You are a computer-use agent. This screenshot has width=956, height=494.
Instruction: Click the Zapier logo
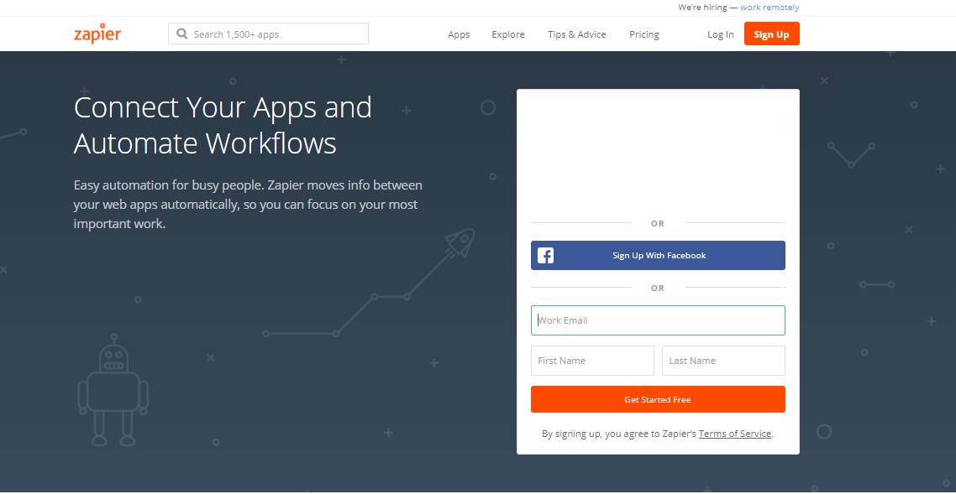click(97, 34)
